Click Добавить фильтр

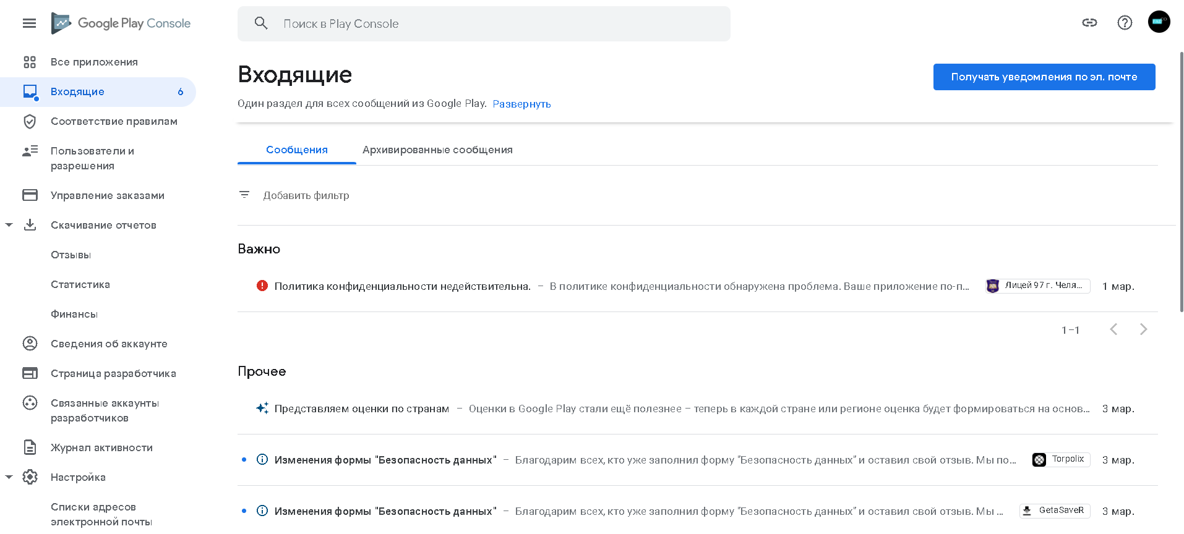pos(306,195)
